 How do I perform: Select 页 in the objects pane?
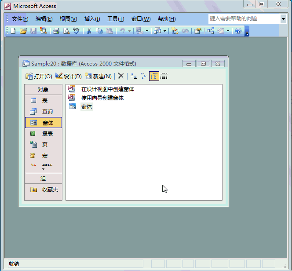click(44, 145)
